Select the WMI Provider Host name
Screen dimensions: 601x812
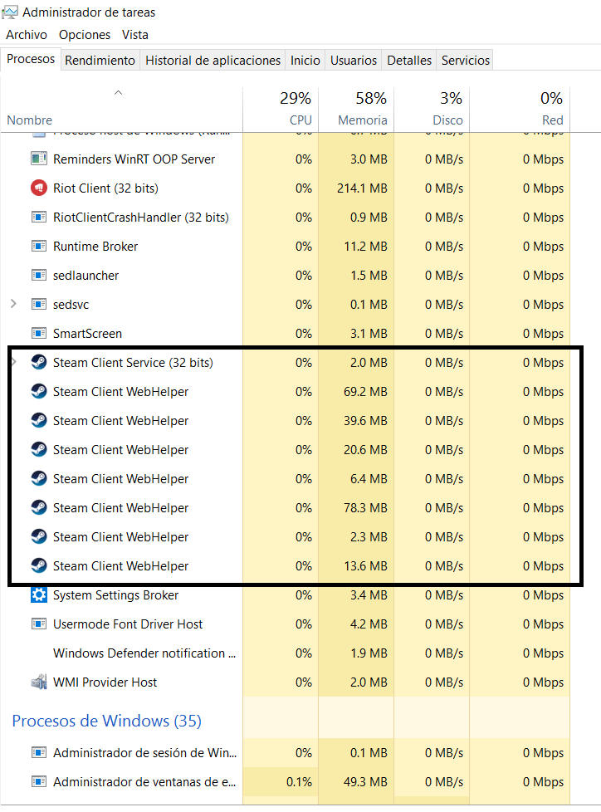pos(105,682)
